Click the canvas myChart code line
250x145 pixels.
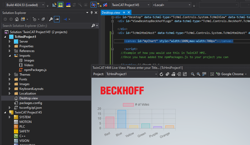coord(179,41)
